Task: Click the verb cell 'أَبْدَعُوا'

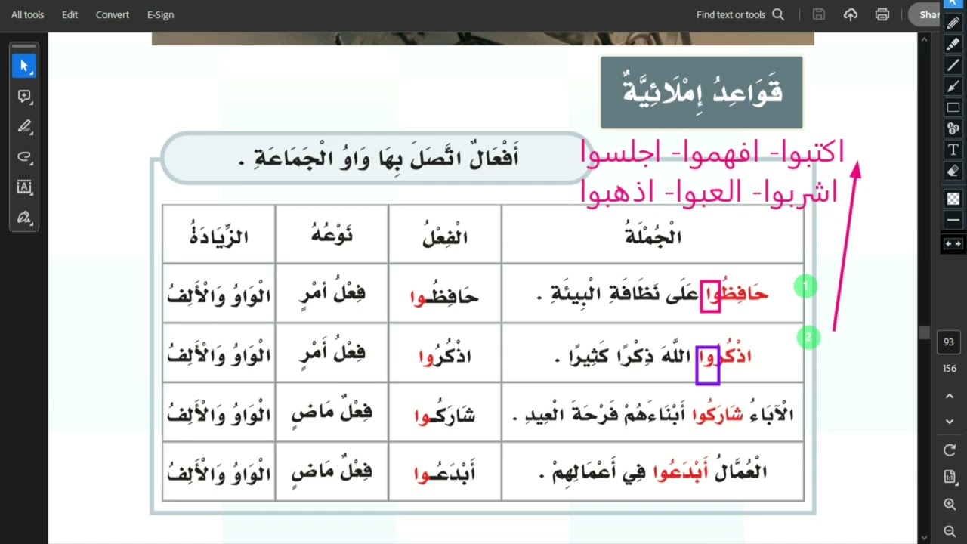Action: [x=445, y=473]
